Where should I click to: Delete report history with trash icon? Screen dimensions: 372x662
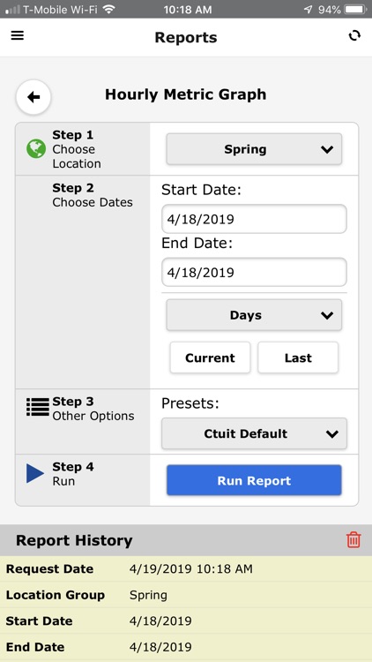pos(353,540)
